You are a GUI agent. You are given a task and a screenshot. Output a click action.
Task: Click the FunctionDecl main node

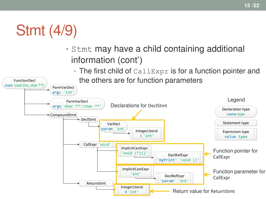pyautogui.click(x=25, y=83)
